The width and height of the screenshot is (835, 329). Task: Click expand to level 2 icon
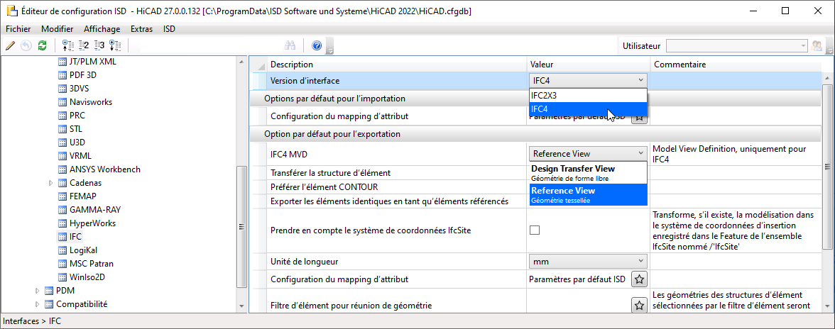[84, 45]
